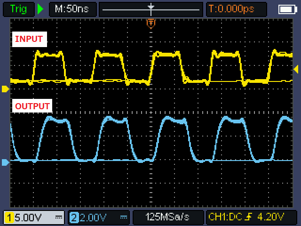This screenshot has width=301, height=226.
Task: Click the 125MSa/s sample rate readout
Action: [x=167, y=217]
